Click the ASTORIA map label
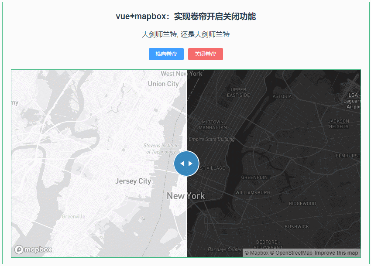Image resolution: width=371 pixels, height=266 pixels. click(282, 96)
